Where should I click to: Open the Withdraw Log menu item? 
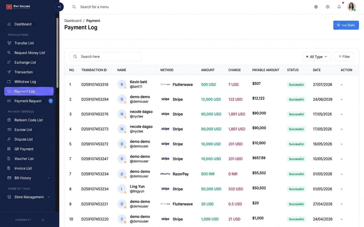29,82
